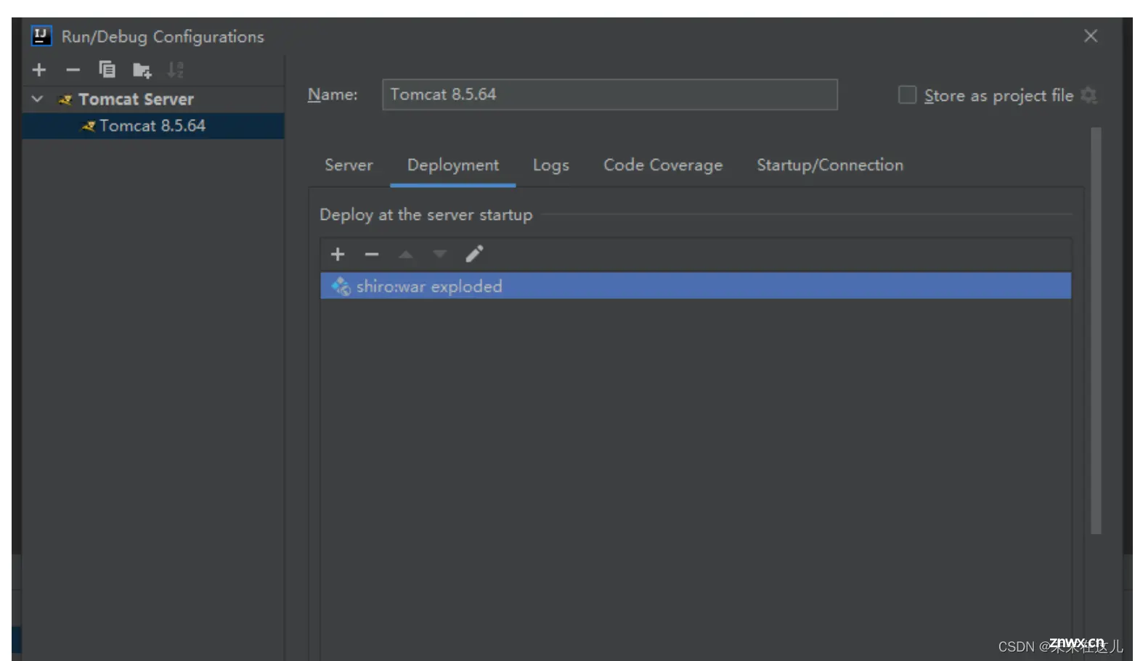Click the Name input field
This screenshot has width=1135, height=661.
[x=609, y=94]
